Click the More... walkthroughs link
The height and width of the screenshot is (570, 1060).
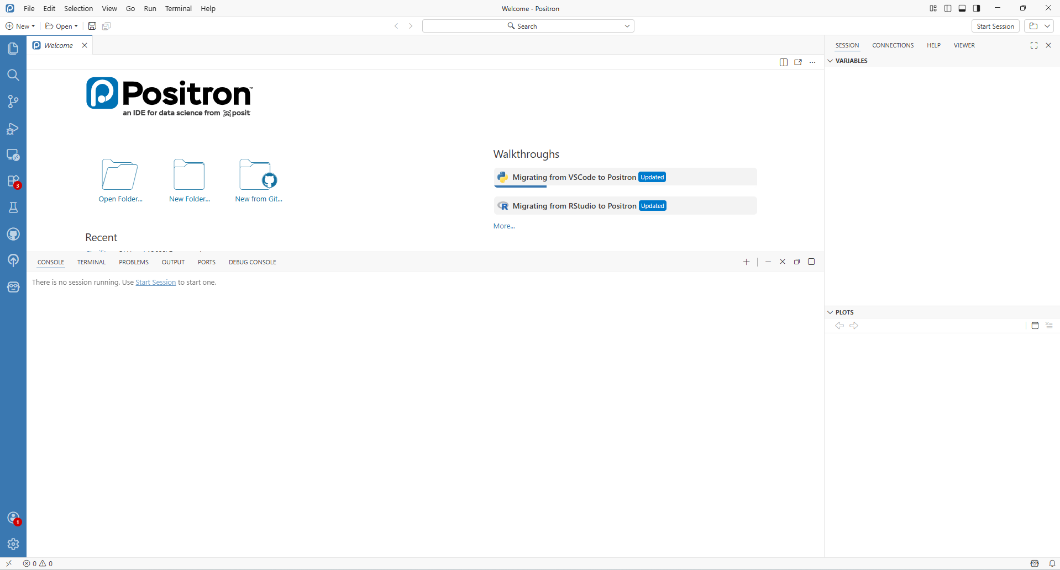(x=503, y=226)
